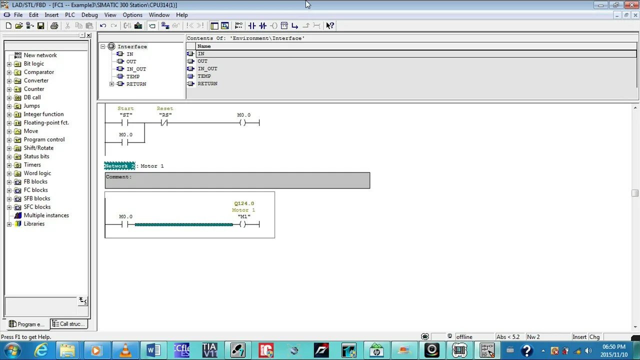
Task: Click the Print toolbar icon
Action: click(54, 25)
